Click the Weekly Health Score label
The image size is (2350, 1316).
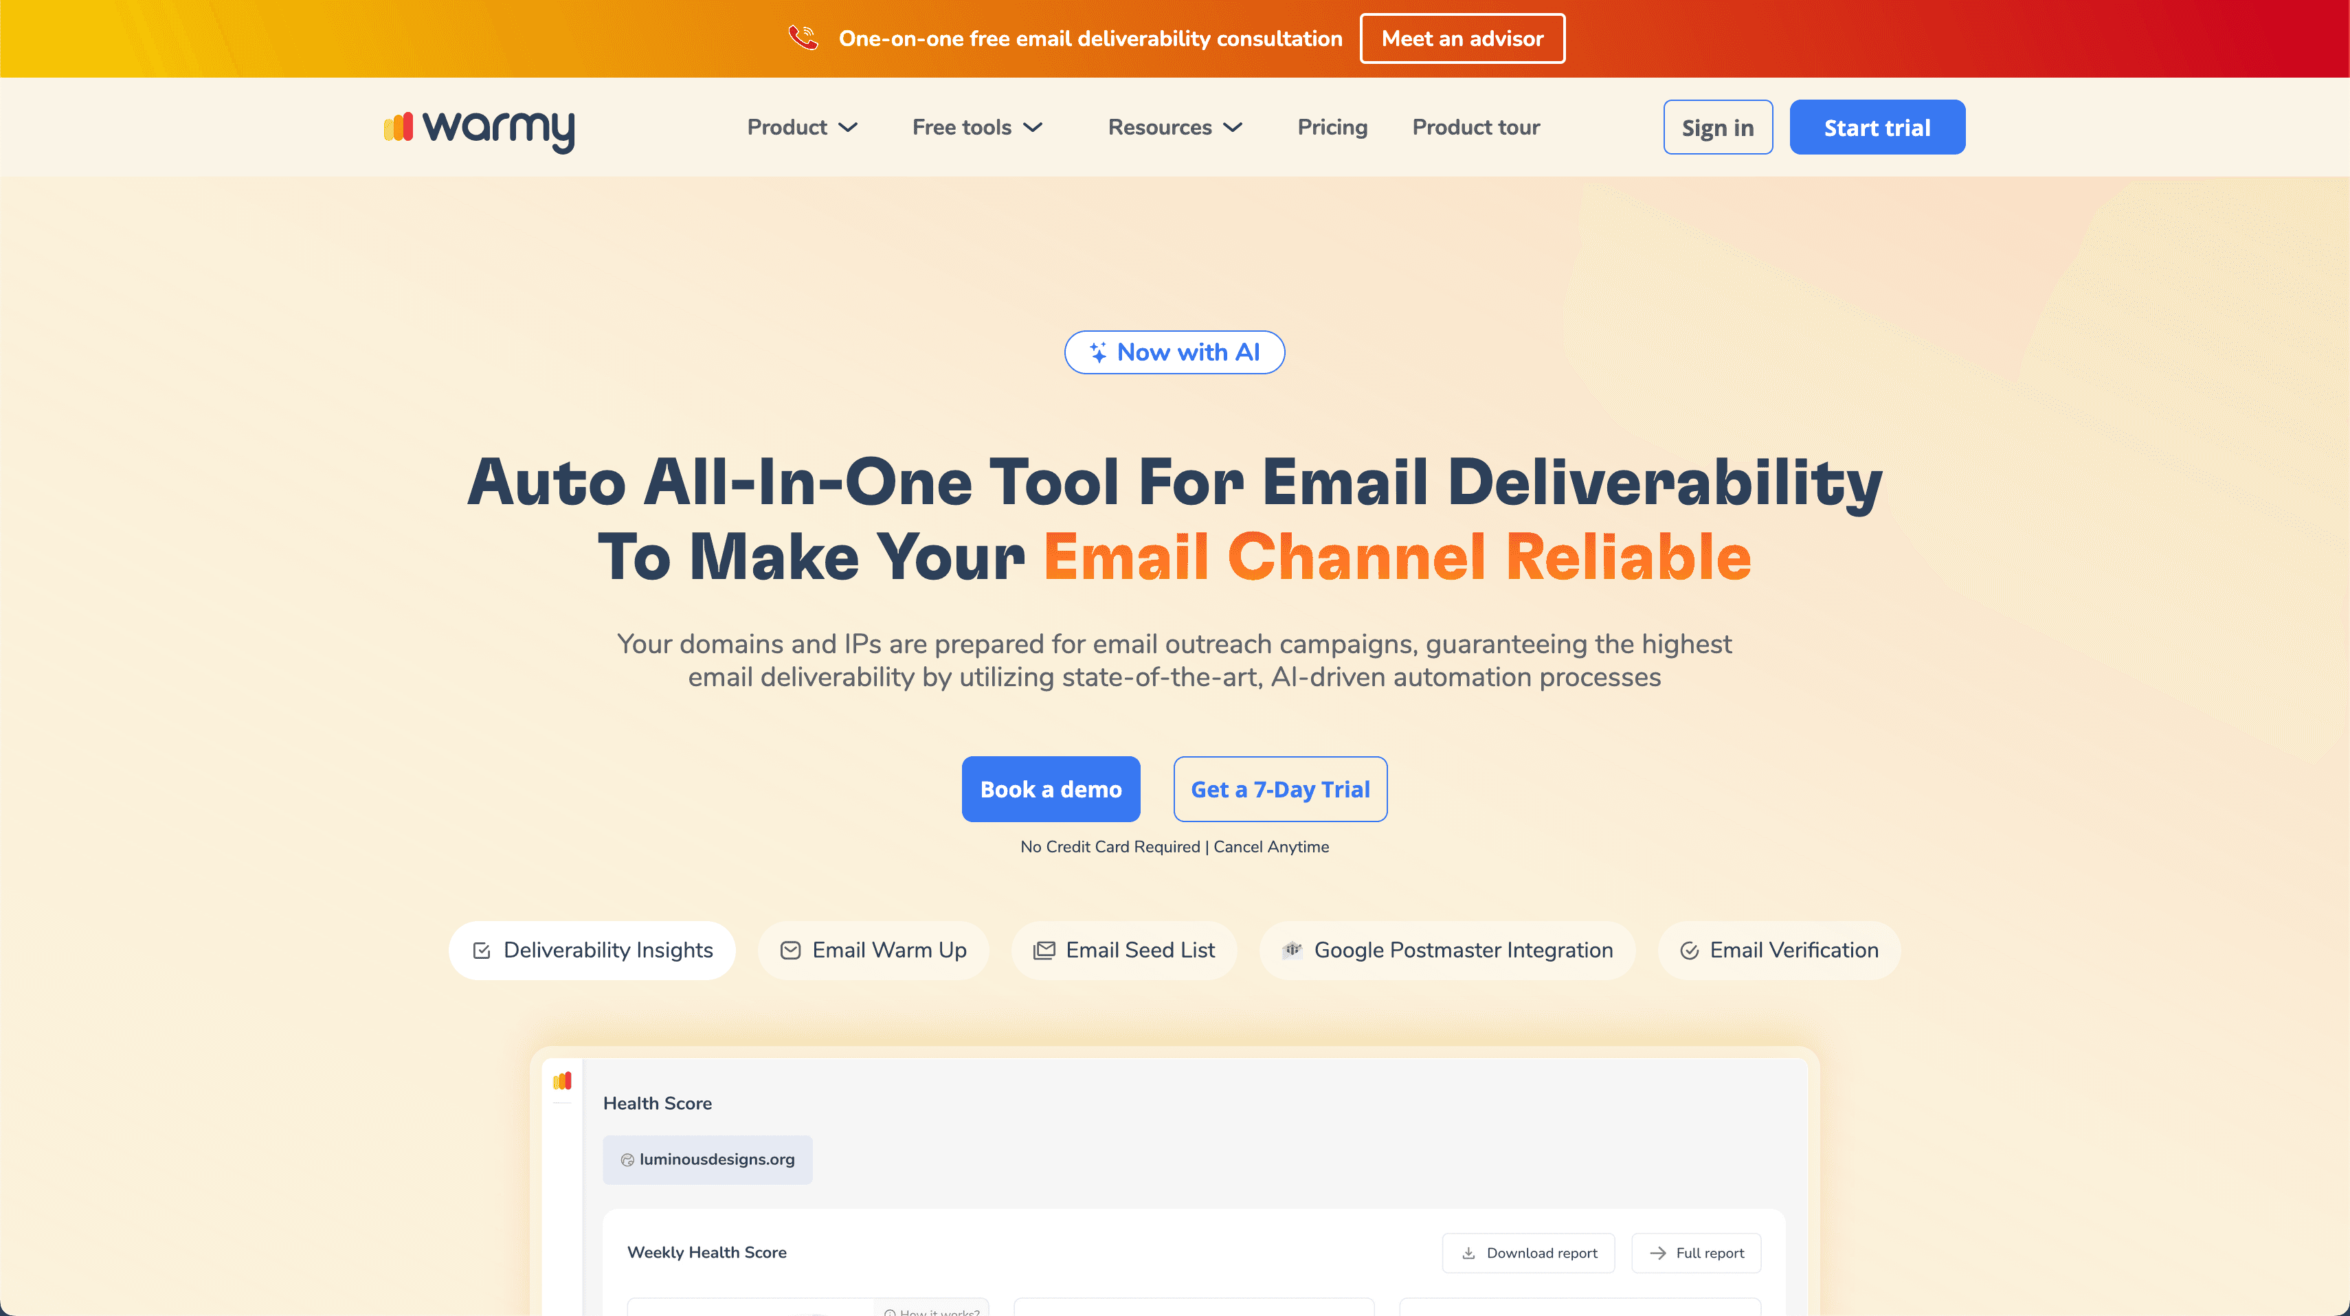click(707, 1253)
